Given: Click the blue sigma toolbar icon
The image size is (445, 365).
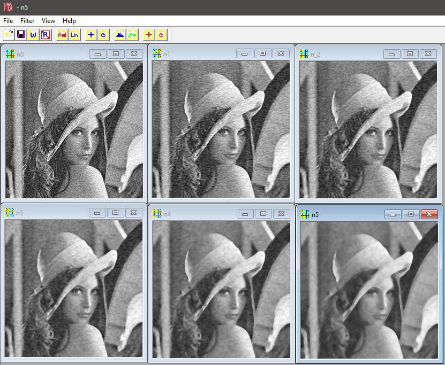Looking at the screenshot, I should 103,35.
